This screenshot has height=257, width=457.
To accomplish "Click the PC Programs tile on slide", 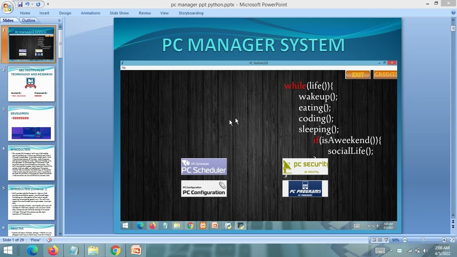I will point(305,188).
